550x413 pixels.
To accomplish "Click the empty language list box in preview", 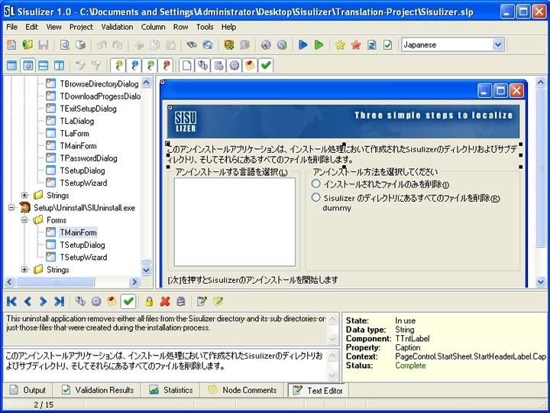I will [x=235, y=222].
